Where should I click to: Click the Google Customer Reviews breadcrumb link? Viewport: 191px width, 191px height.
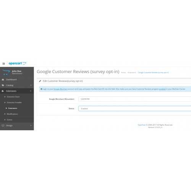(x=153, y=73)
